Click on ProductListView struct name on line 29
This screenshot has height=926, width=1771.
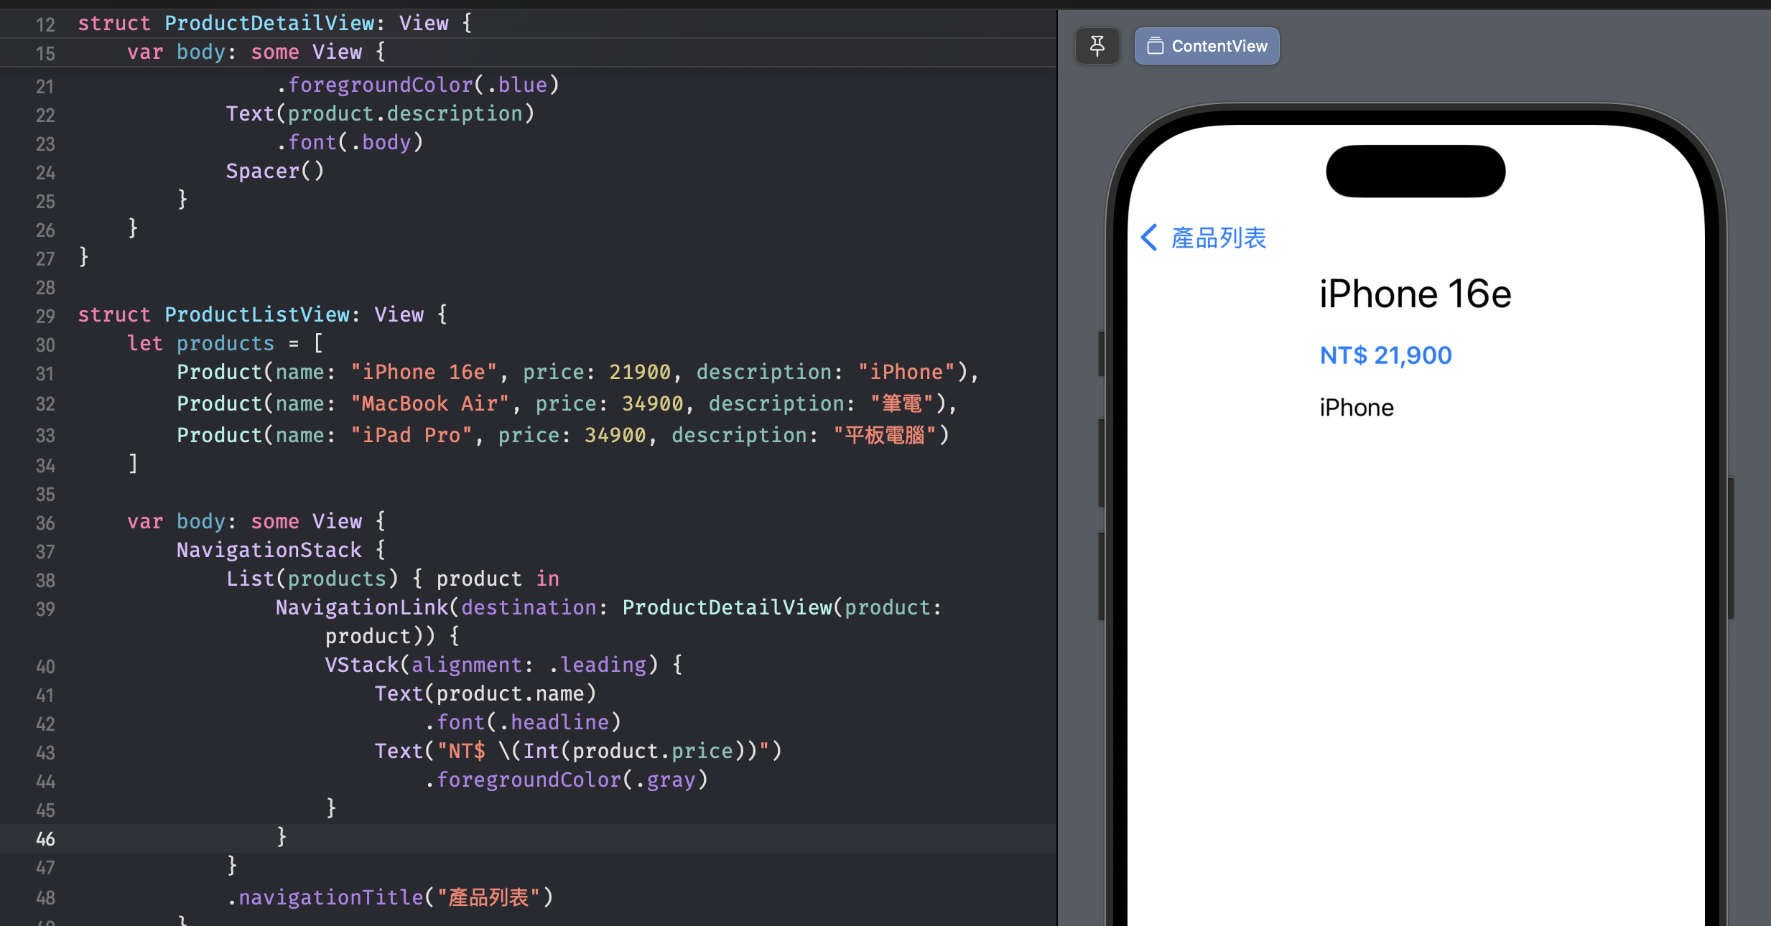(256, 314)
